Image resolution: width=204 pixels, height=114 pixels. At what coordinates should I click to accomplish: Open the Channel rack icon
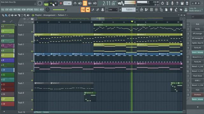pos(151,10)
